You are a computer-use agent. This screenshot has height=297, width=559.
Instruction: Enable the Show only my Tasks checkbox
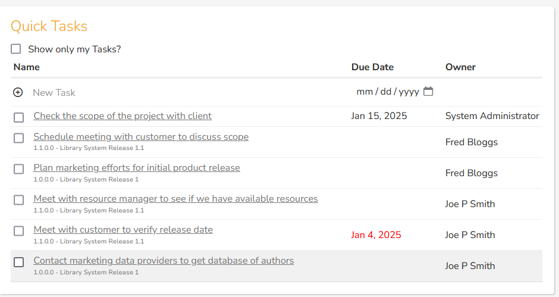tap(15, 49)
